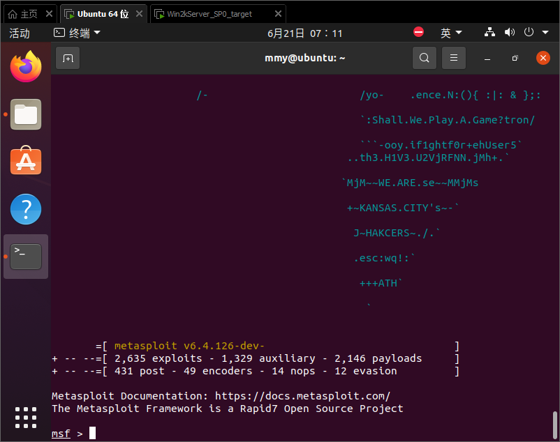The width and height of the screenshot is (560, 442).
Task: Click the '49 encoders' text
Action: 218,371
